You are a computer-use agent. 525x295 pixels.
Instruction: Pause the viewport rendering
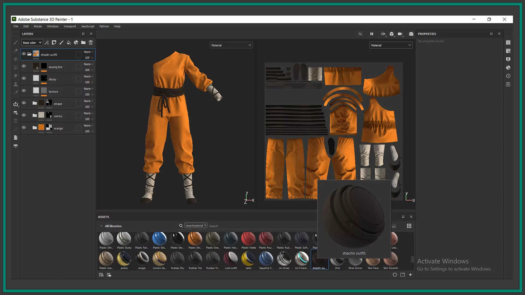pyautogui.click(x=372, y=34)
